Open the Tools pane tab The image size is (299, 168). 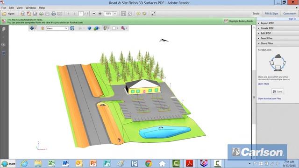(x=256, y=14)
